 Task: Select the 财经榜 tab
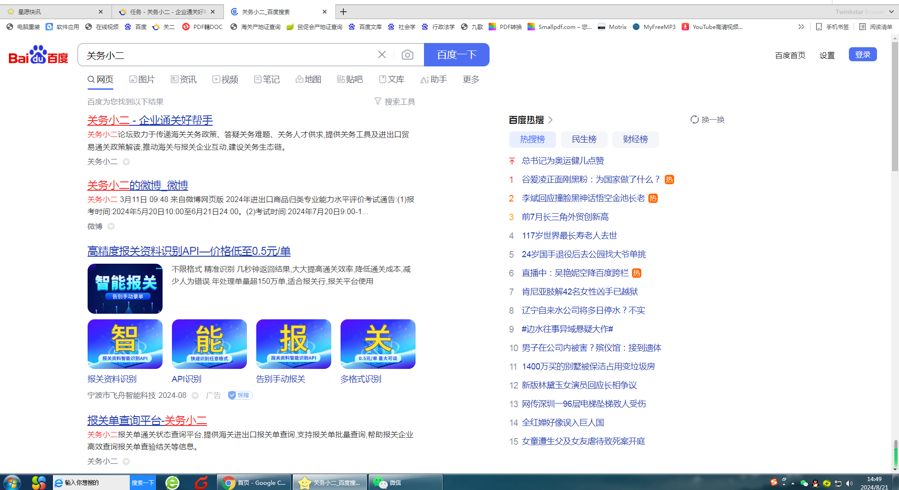tap(636, 139)
